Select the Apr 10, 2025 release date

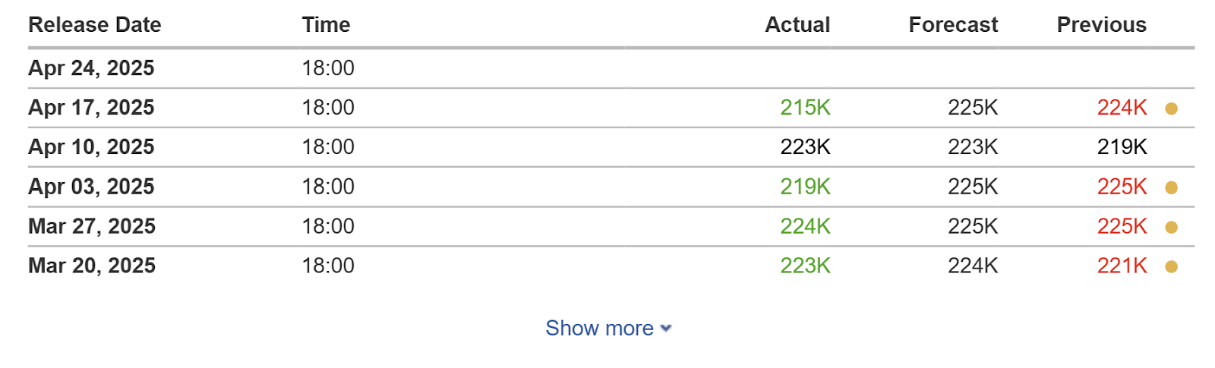pos(91,147)
